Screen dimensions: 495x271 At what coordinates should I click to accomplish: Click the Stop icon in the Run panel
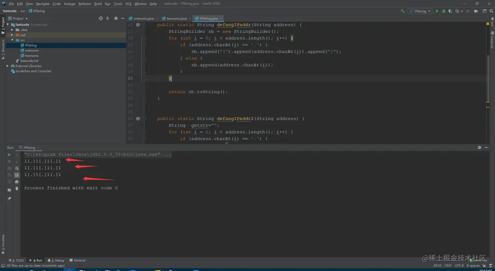pos(9,161)
